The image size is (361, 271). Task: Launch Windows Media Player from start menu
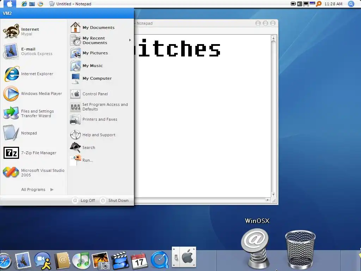[33, 94]
